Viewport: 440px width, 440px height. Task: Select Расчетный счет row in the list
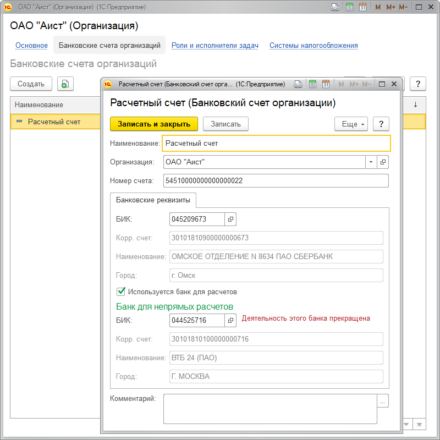(54, 122)
